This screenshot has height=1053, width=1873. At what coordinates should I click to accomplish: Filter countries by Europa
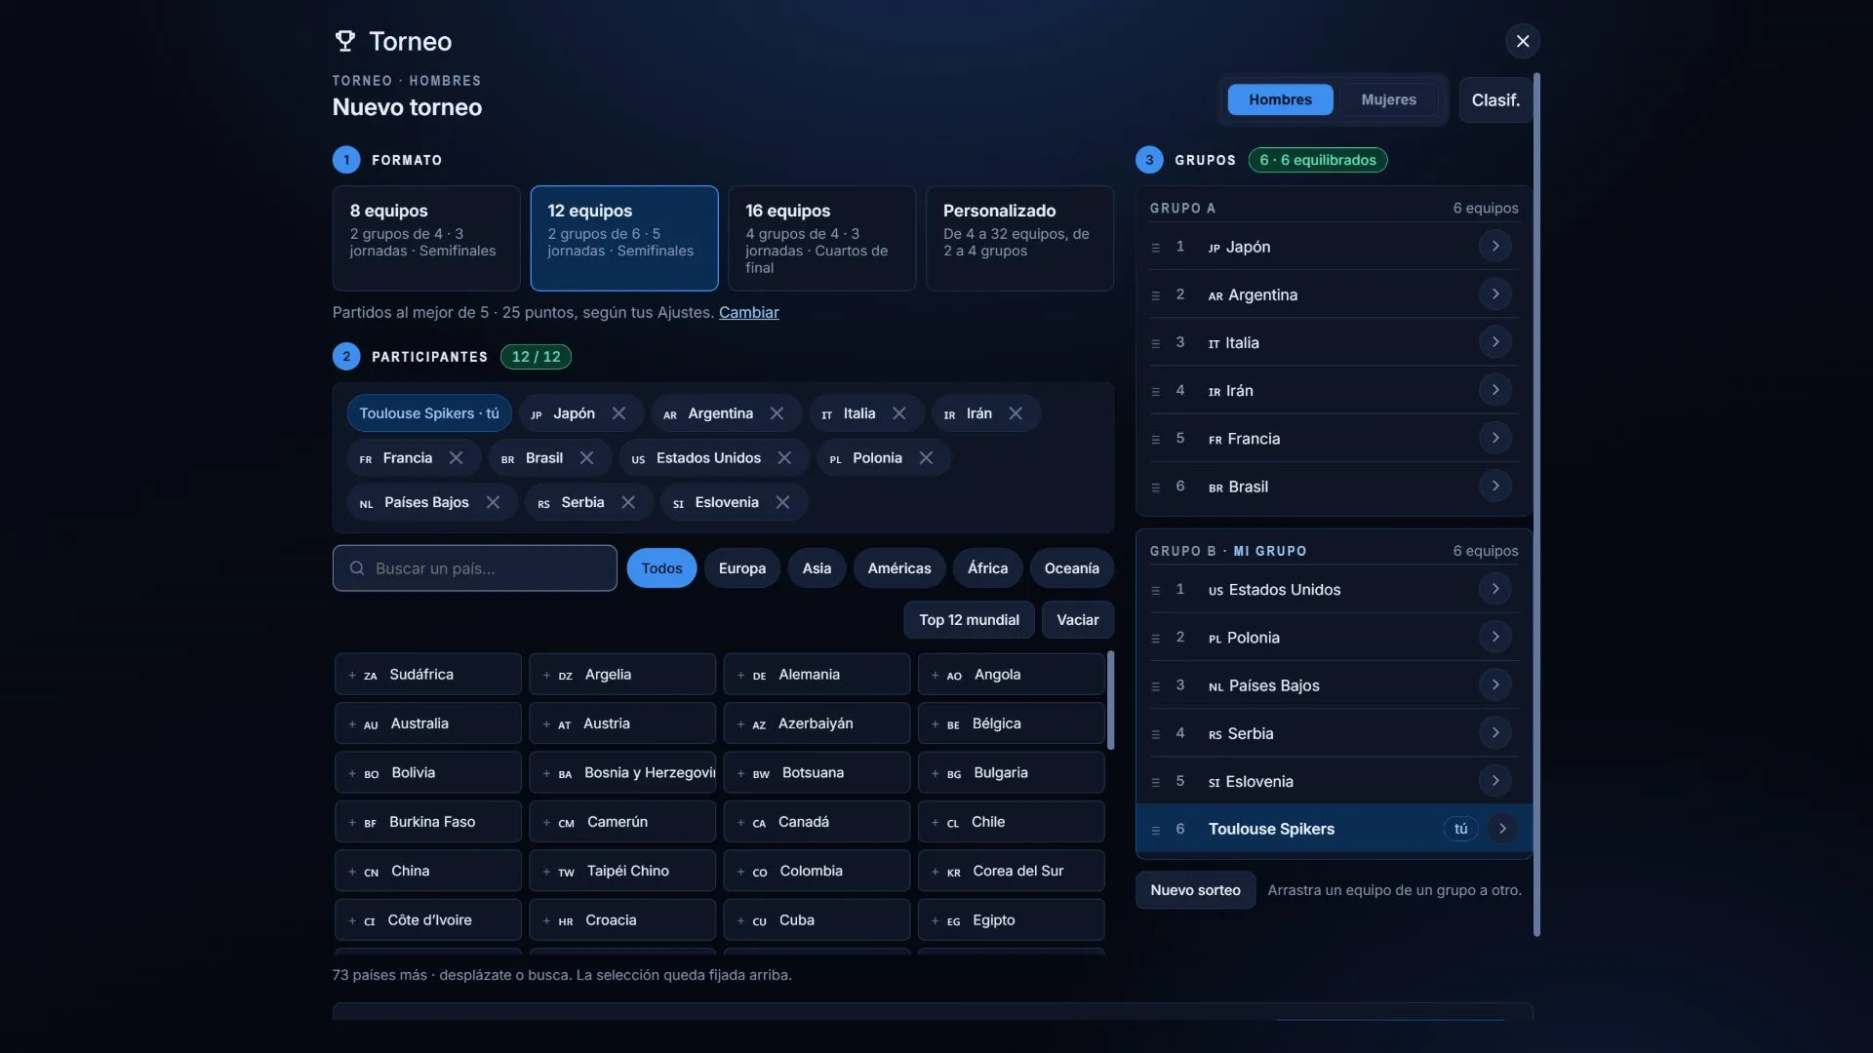pyautogui.click(x=742, y=568)
